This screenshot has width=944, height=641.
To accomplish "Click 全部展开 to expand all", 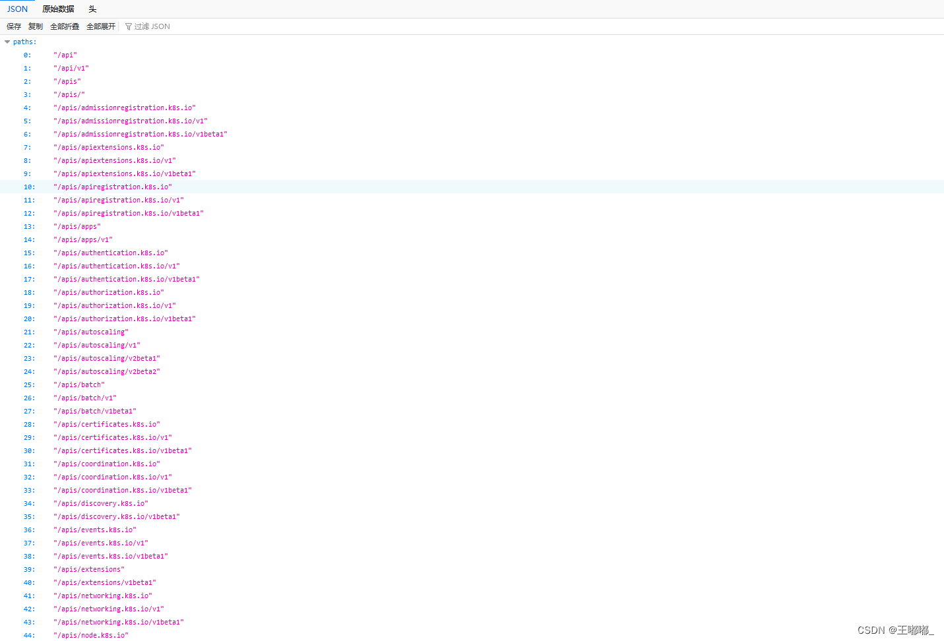I will 101,26.
